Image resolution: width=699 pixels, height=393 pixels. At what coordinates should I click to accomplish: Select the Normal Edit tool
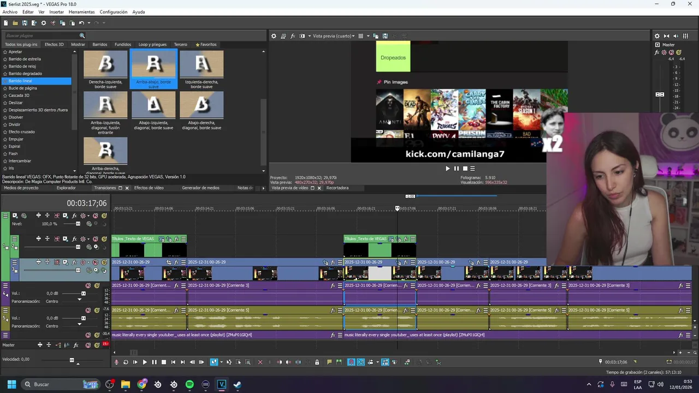[214, 362]
